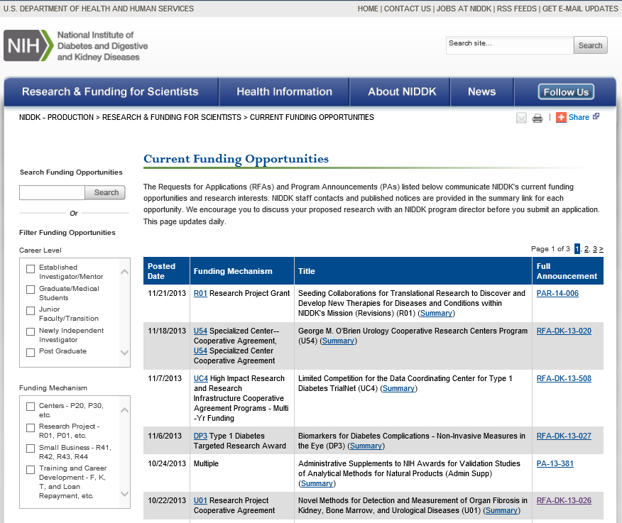Click the UC4 funding mechanism link
The height and width of the screenshot is (523, 622).
coord(201,379)
